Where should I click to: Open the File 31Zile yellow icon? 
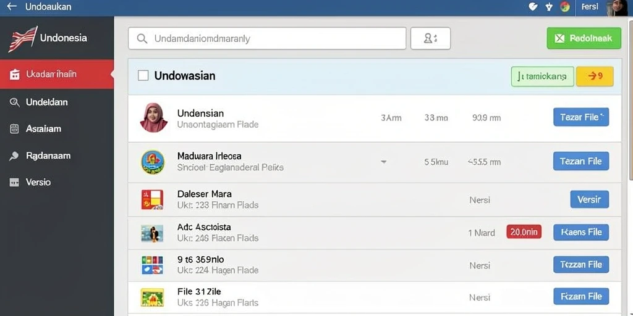tap(152, 297)
